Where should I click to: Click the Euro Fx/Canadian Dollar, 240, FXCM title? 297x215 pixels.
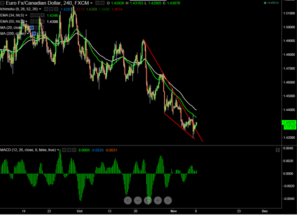[x=48, y=3]
